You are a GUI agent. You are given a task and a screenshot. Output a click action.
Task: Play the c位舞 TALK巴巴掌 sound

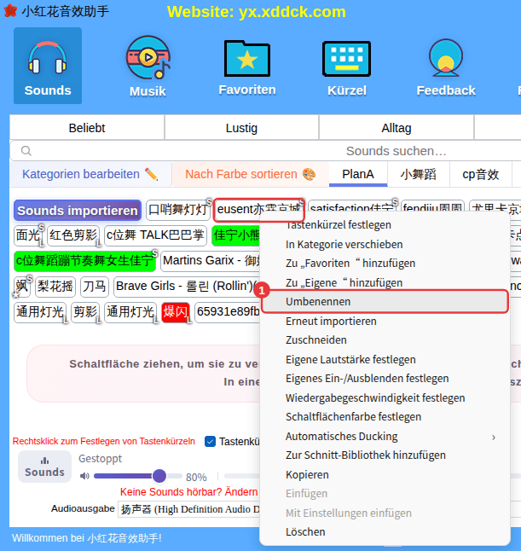click(x=155, y=235)
